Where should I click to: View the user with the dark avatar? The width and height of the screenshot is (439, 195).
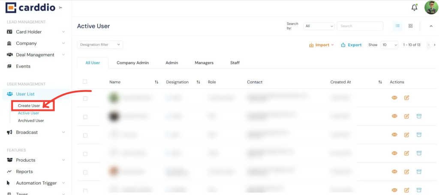click(394, 116)
